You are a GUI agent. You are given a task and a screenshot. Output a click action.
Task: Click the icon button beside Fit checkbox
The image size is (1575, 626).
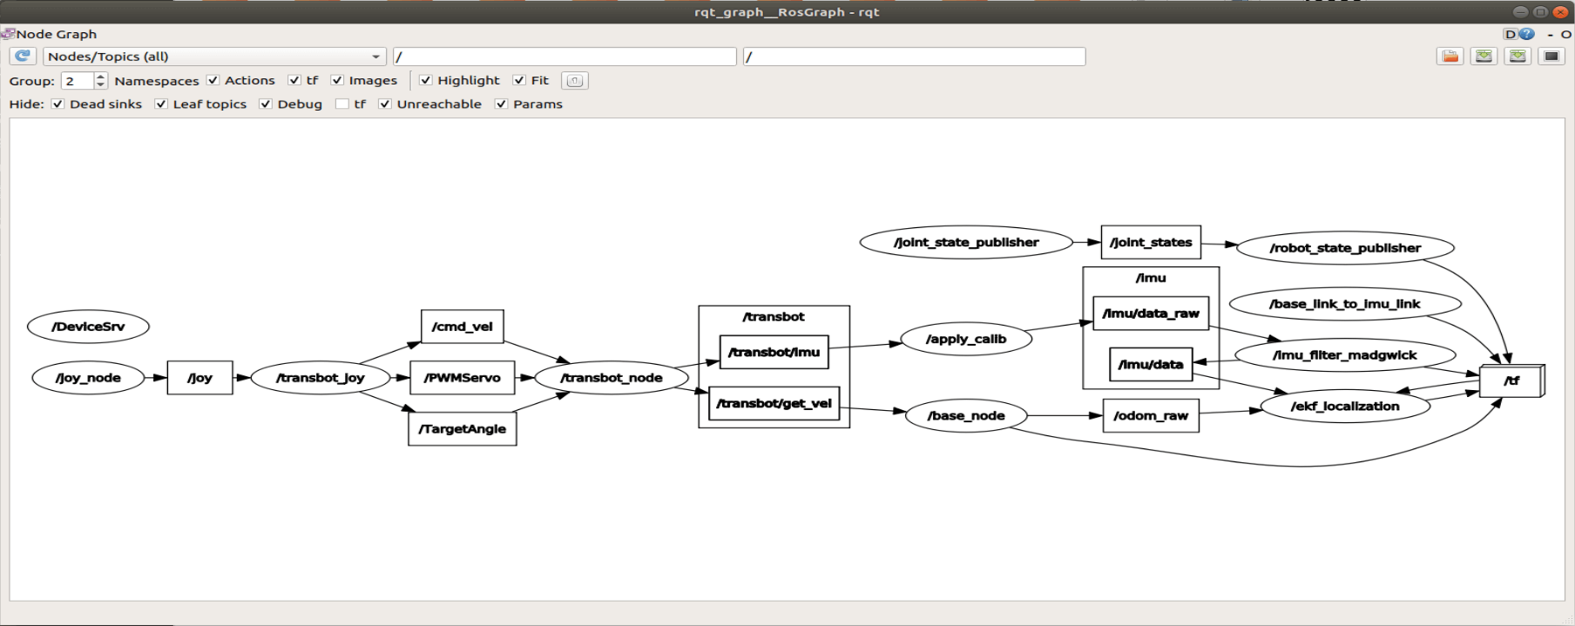575,81
